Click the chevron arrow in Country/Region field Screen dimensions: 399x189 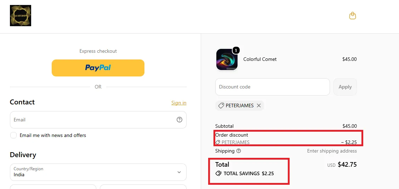click(x=179, y=172)
